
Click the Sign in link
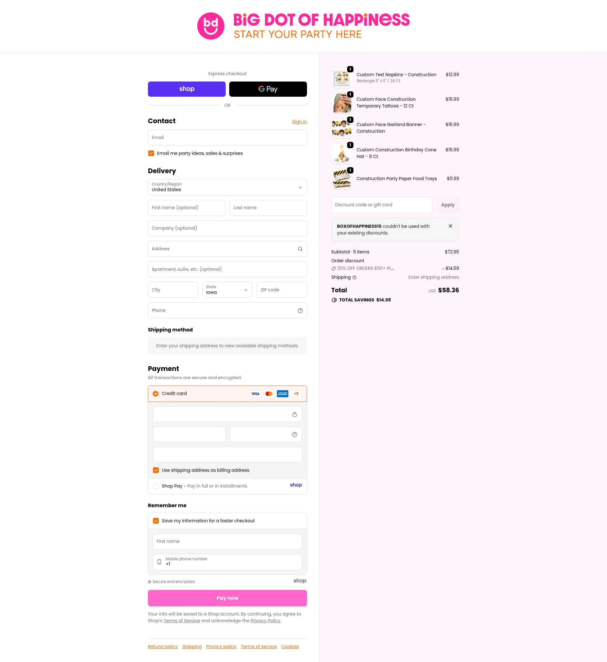[299, 122]
